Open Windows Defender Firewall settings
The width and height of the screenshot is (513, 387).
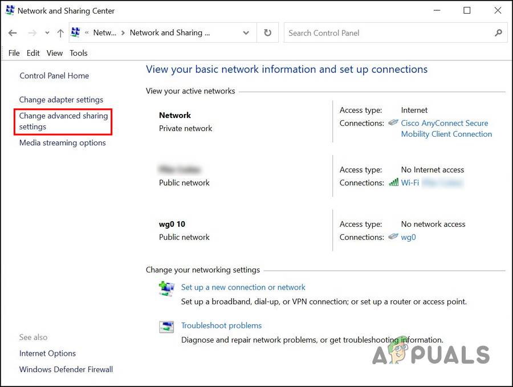[66, 369]
